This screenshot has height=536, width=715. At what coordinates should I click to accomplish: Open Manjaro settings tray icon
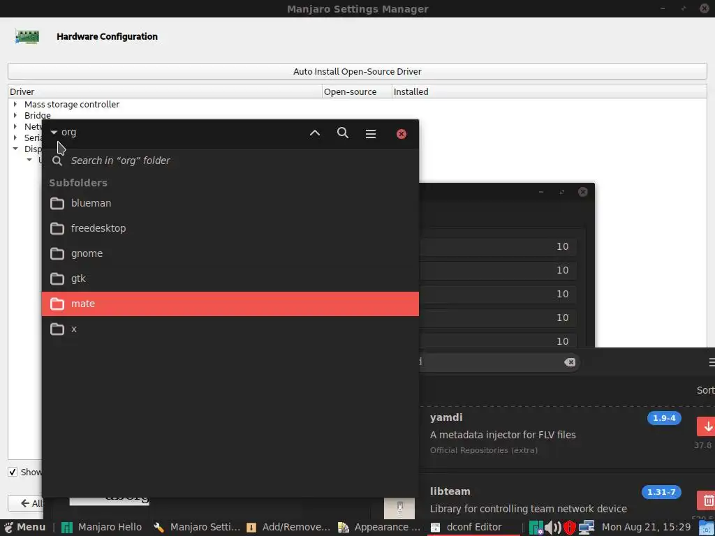[536, 528]
